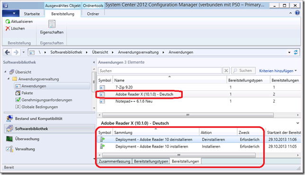305x175 pixels.
Task: Click the Genehmigungsanforderungen checkmark icon
Action: [x=18, y=100]
